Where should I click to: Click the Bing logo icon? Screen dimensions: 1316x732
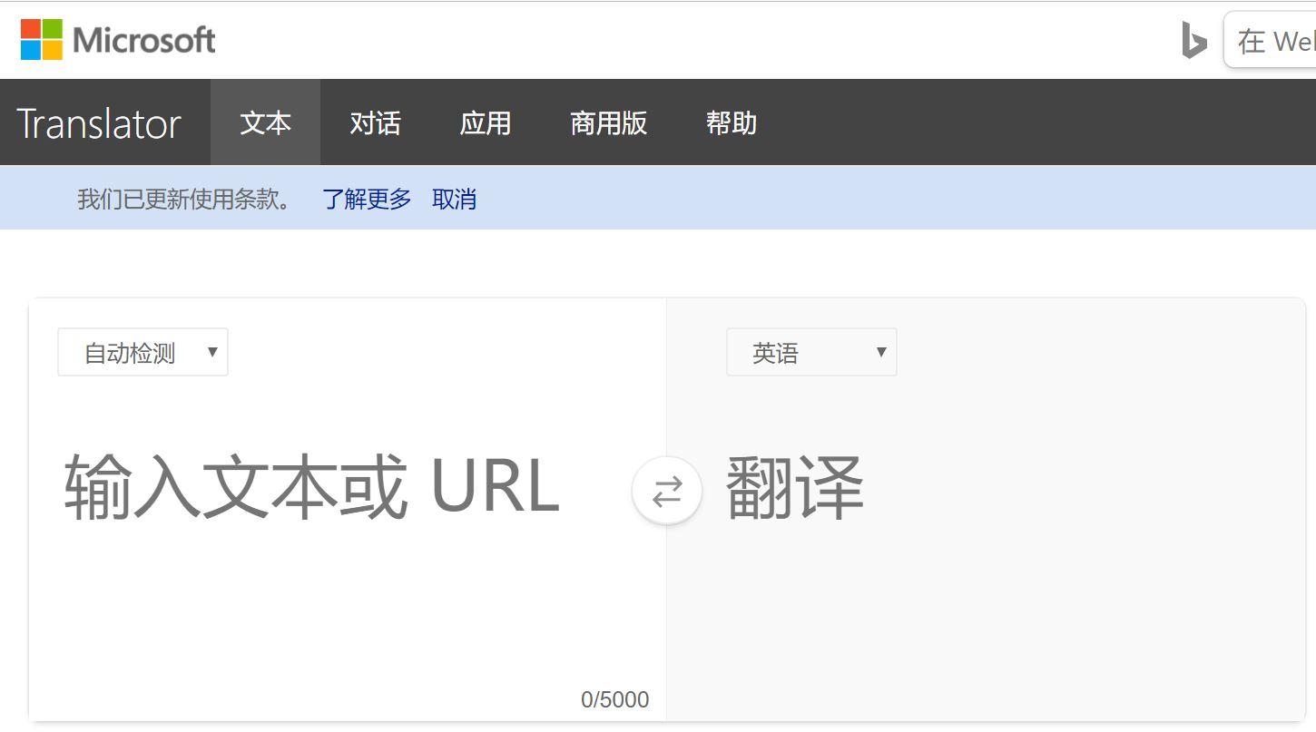(1193, 40)
